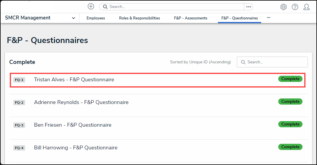Switch to Roles & Responsibilities tab
The image size is (317, 165).
(x=140, y=18)
